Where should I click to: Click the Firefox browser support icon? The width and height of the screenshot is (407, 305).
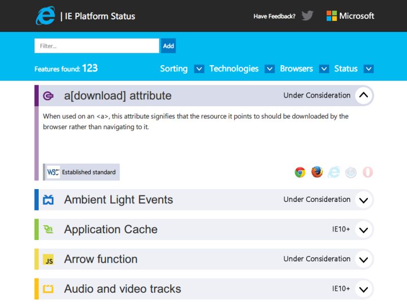(317, 172)
